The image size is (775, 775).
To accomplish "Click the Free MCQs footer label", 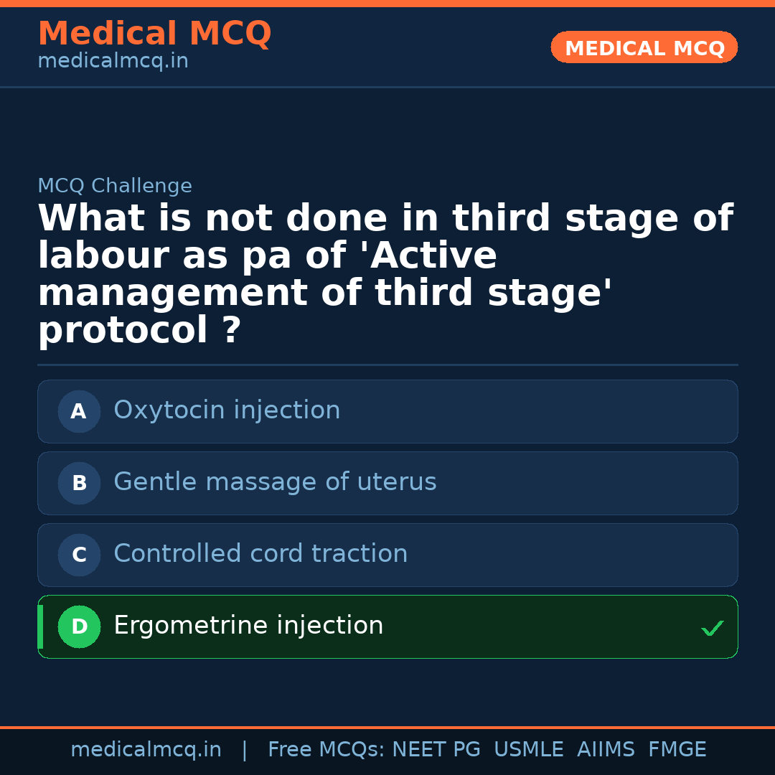I will tap(326, 750).
